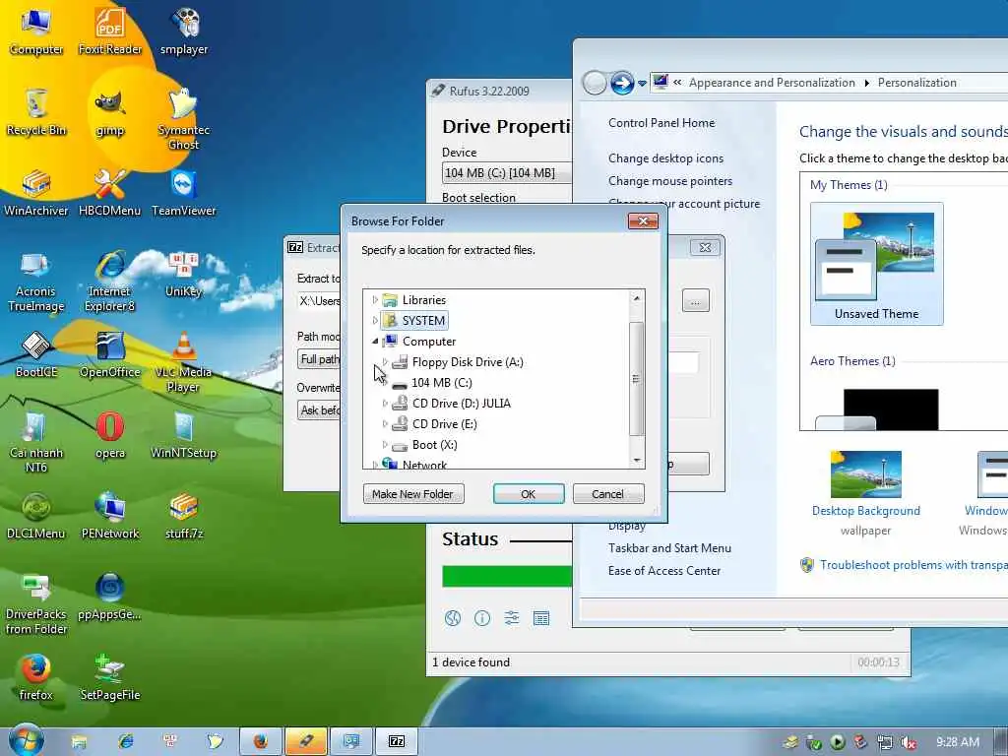1008x756 pixels.
Task: Click Rufus about info icon
Action: click(x=482, y=618)
